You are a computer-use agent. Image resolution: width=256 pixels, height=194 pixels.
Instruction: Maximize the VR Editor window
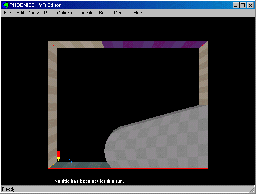click(x=243, y=5)
